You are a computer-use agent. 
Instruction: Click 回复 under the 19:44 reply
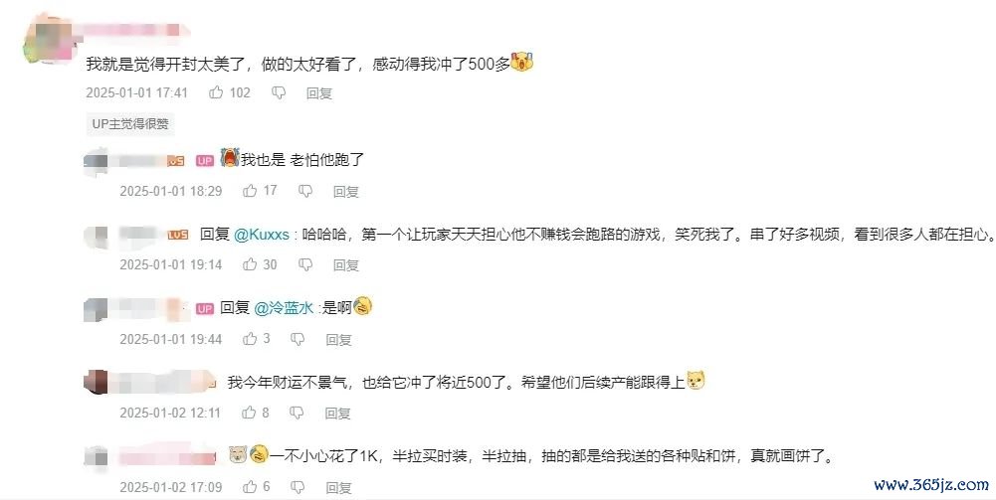(338, 340)
